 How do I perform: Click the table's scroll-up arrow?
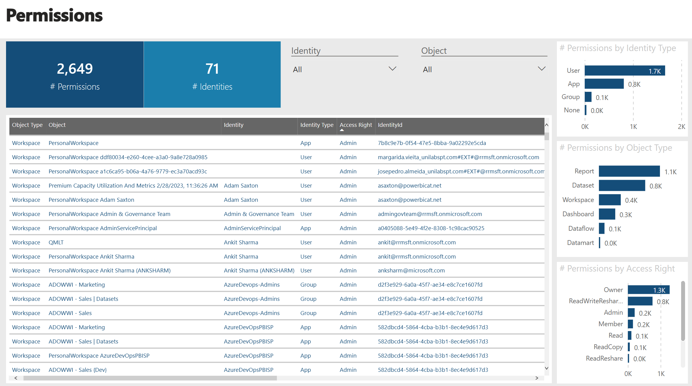(546, 125)
